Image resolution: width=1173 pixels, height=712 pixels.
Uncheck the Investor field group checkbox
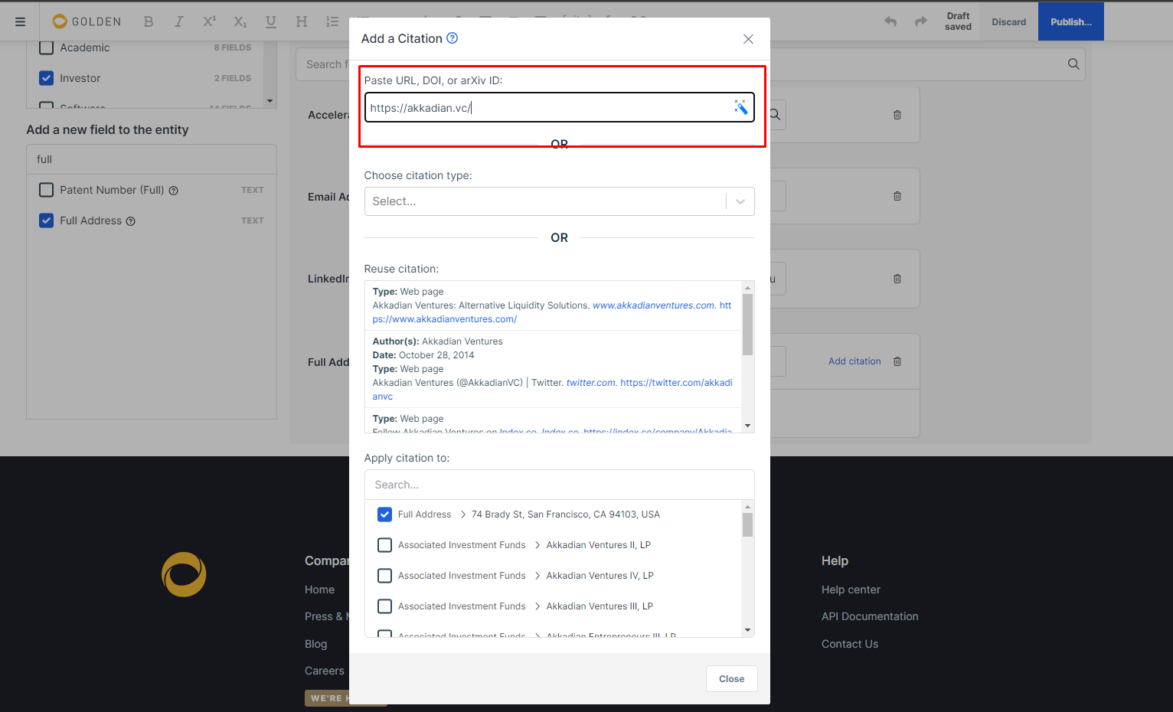pos(47,78)
